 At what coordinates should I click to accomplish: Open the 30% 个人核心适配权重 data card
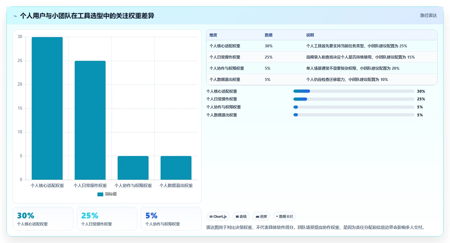43,219
